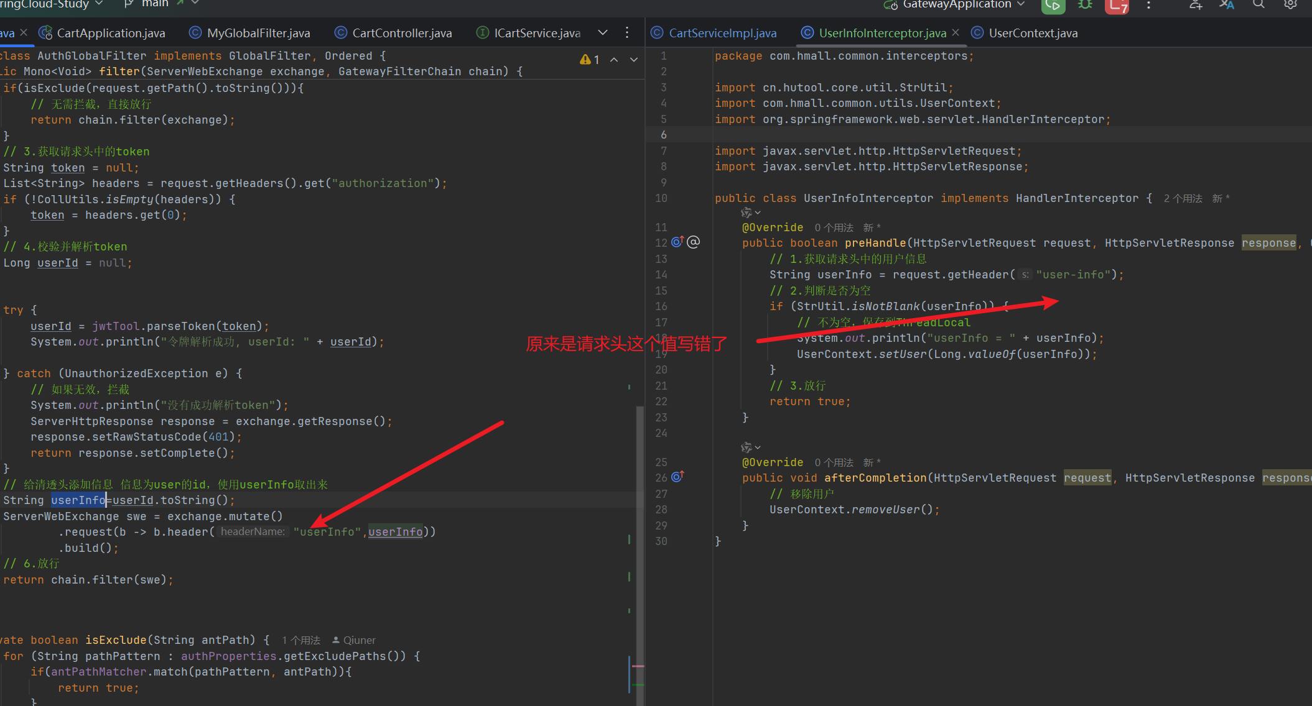Expand the GatewayApplication run configuration dropdown
The height and width of the screenshot is (706, 1312).
1021,4
